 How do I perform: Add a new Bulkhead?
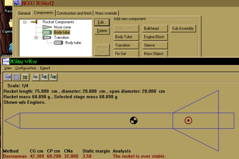[155, 28]
